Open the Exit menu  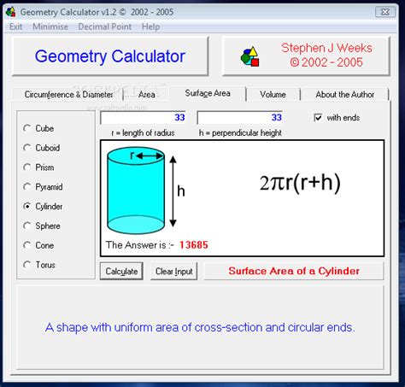[x=15, y=26]
